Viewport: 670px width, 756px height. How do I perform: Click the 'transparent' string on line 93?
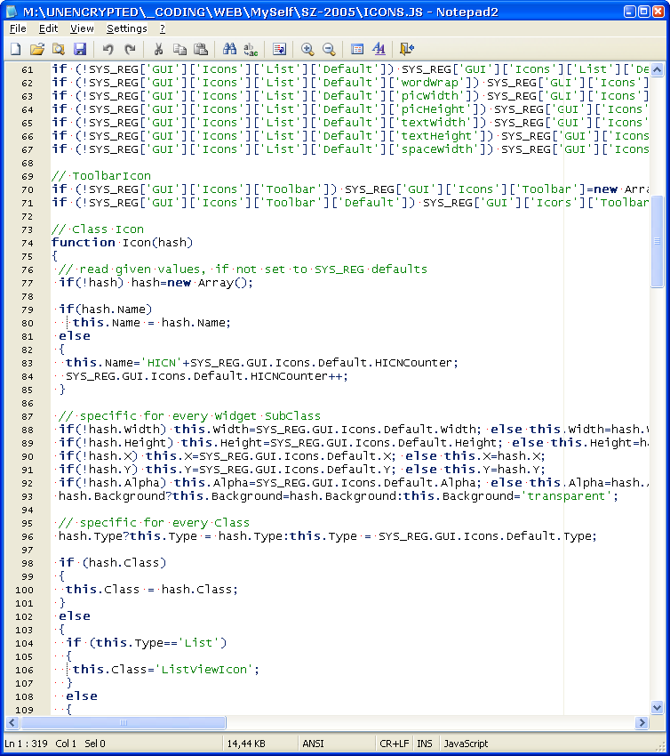(x=566, y=496)
